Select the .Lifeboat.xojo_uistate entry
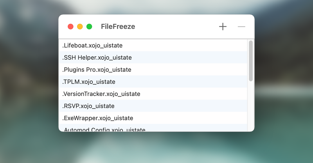The width and height of the screenshot is (313, 163). (x=153, y=45)
